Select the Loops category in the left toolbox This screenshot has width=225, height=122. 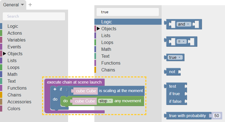coord(13,67)
